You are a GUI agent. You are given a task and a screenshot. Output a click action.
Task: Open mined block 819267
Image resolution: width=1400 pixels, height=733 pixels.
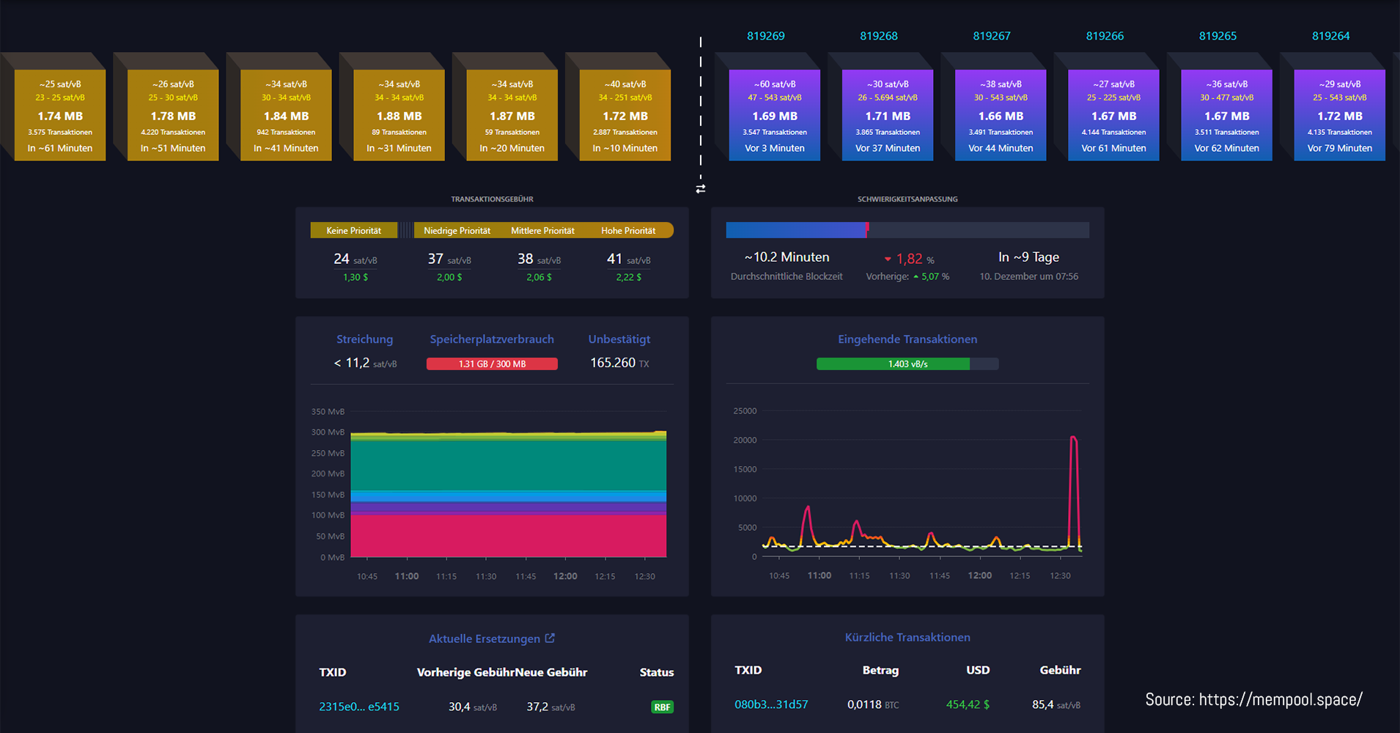point(1001,115)
